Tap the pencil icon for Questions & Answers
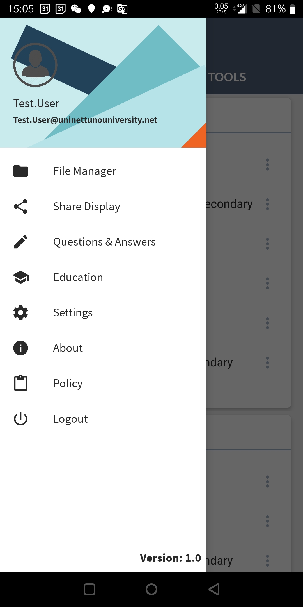Image resolution: width=303 pixels, height=607 pixels. click(20, 242)
